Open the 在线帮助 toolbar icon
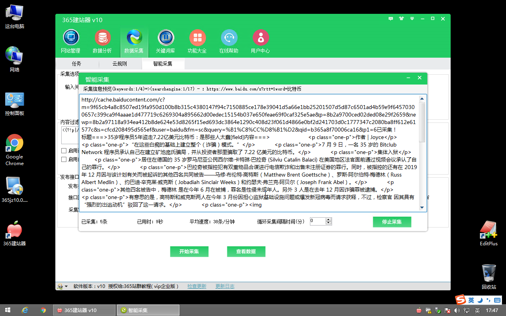Image resolution: width=506 pixels, height=316 pixels. pos(229,41)
